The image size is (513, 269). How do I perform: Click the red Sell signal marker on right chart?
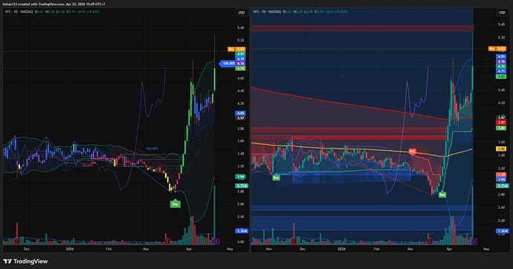click(x=412, y=152)
